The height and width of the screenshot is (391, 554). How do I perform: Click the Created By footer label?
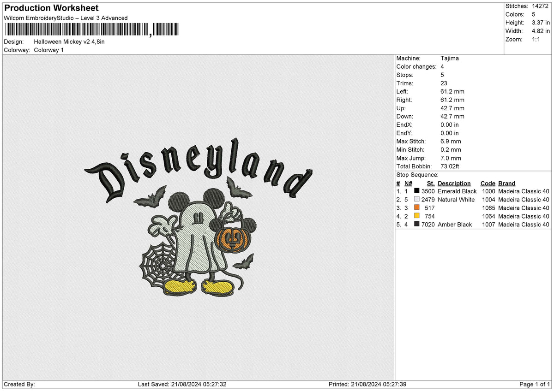coord(19,385)
